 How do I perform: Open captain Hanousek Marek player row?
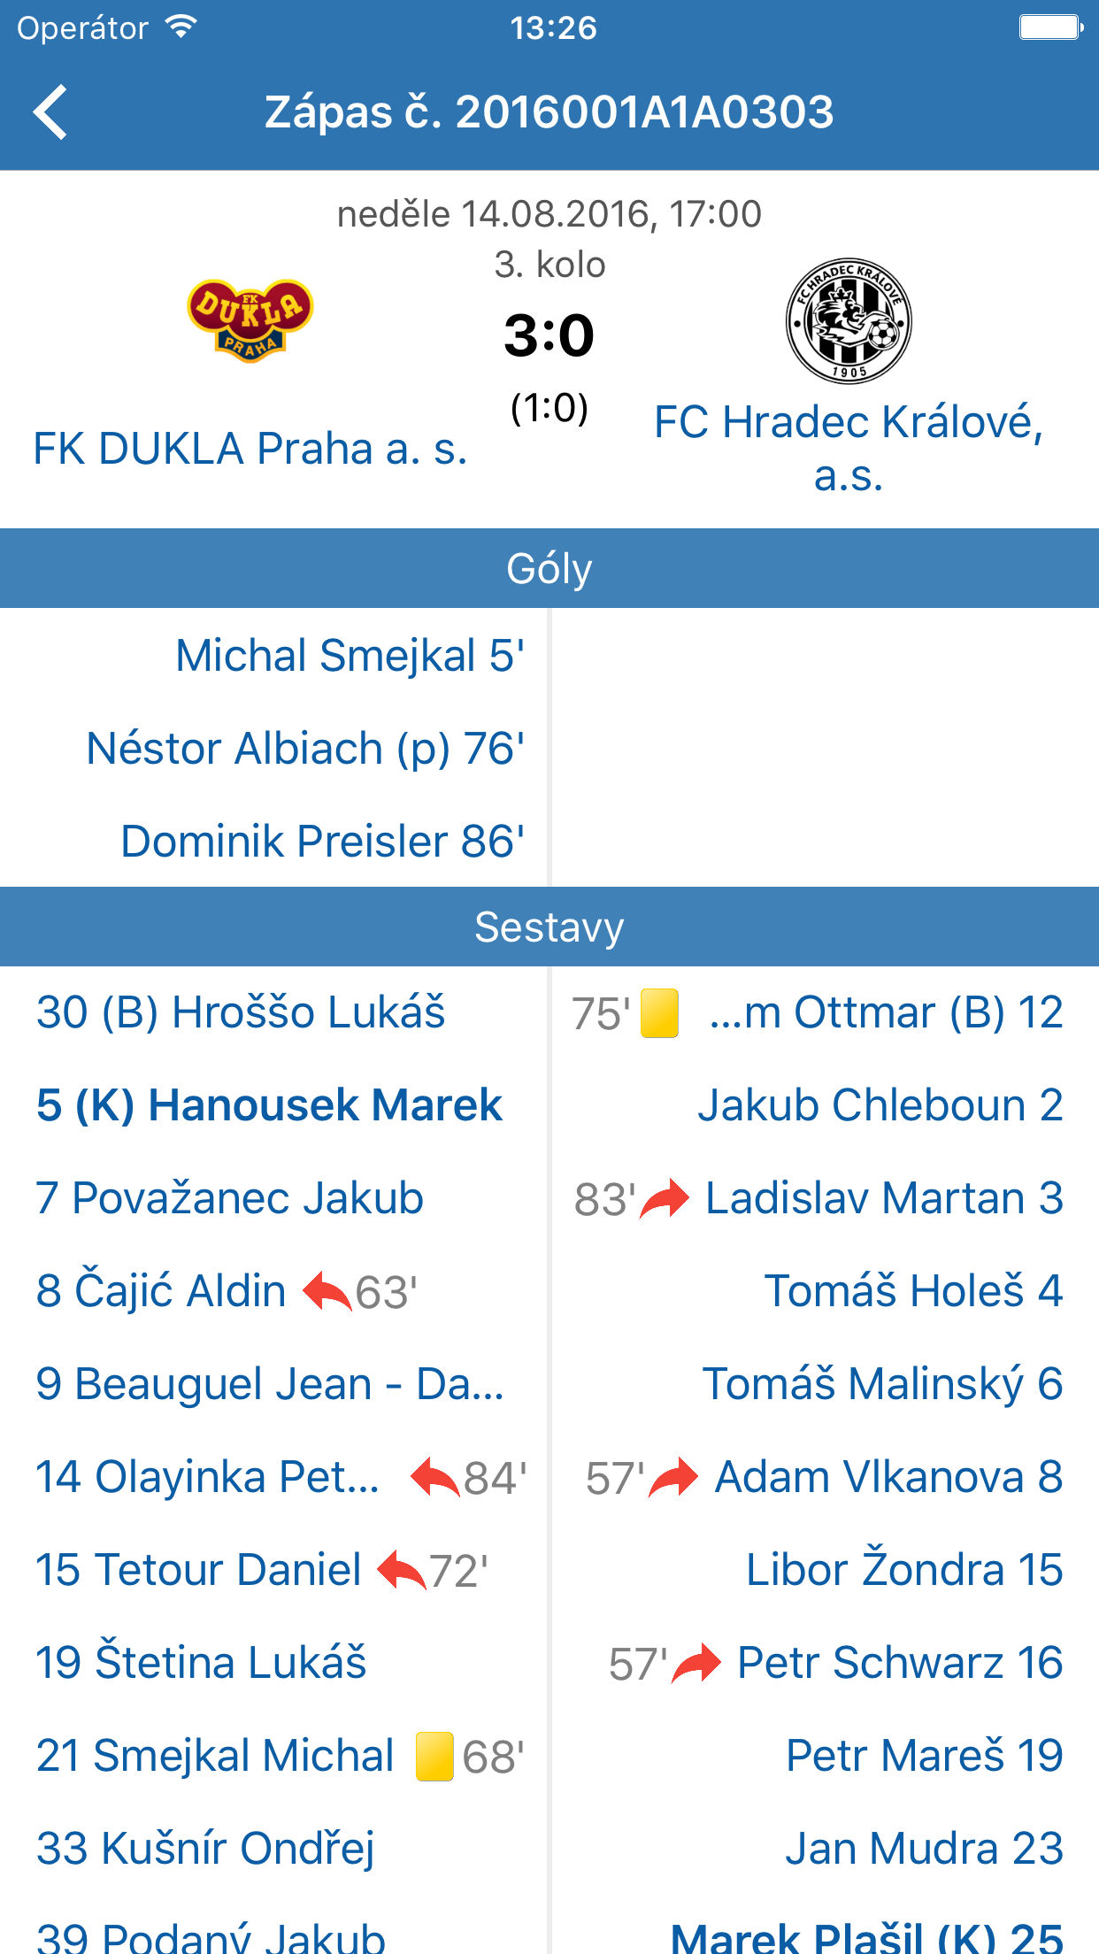pos(269,1106)
